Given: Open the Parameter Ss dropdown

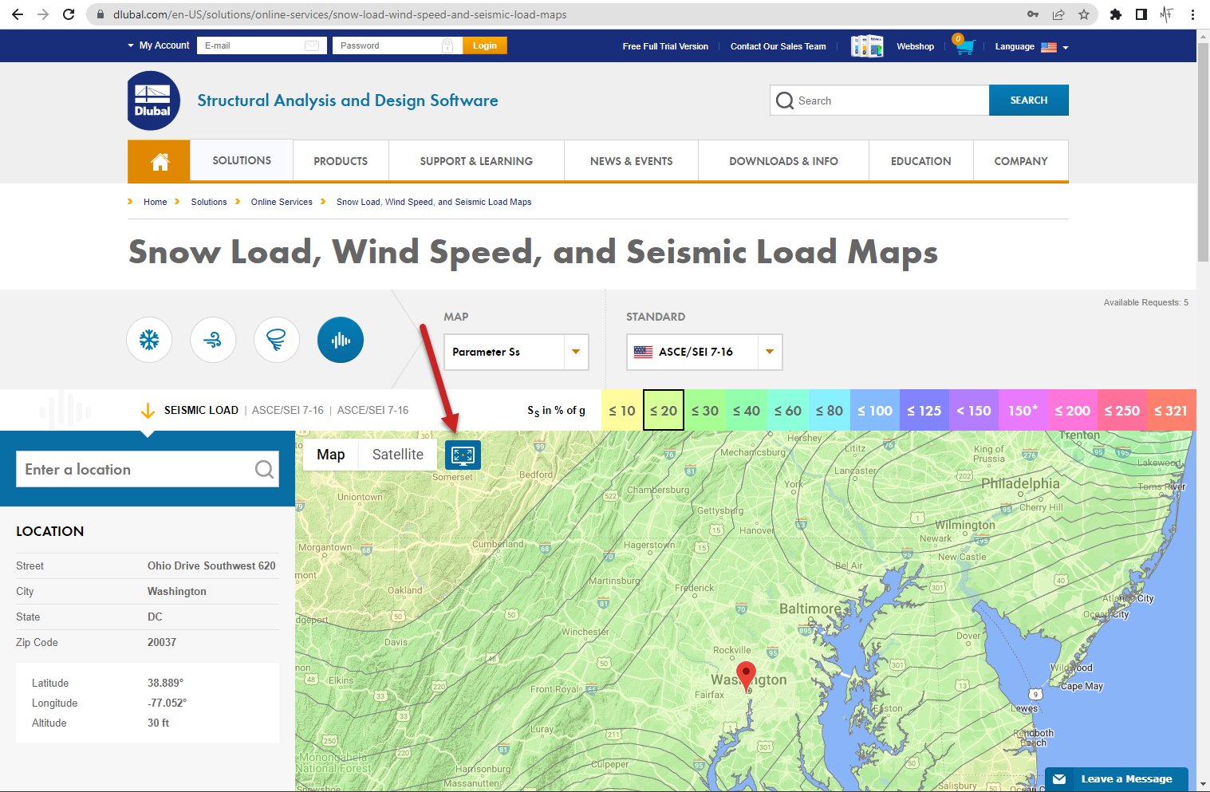Looking at the screenshot, I should pos(576,352).
